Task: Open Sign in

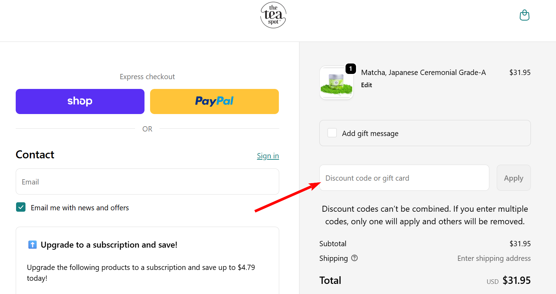Action: coord(268,156)
